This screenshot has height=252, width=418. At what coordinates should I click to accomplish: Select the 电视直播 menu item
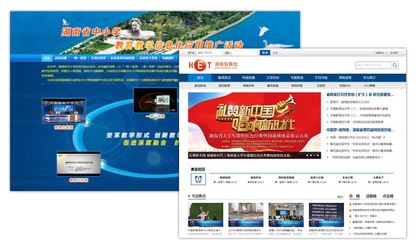(x=248, y=77)
